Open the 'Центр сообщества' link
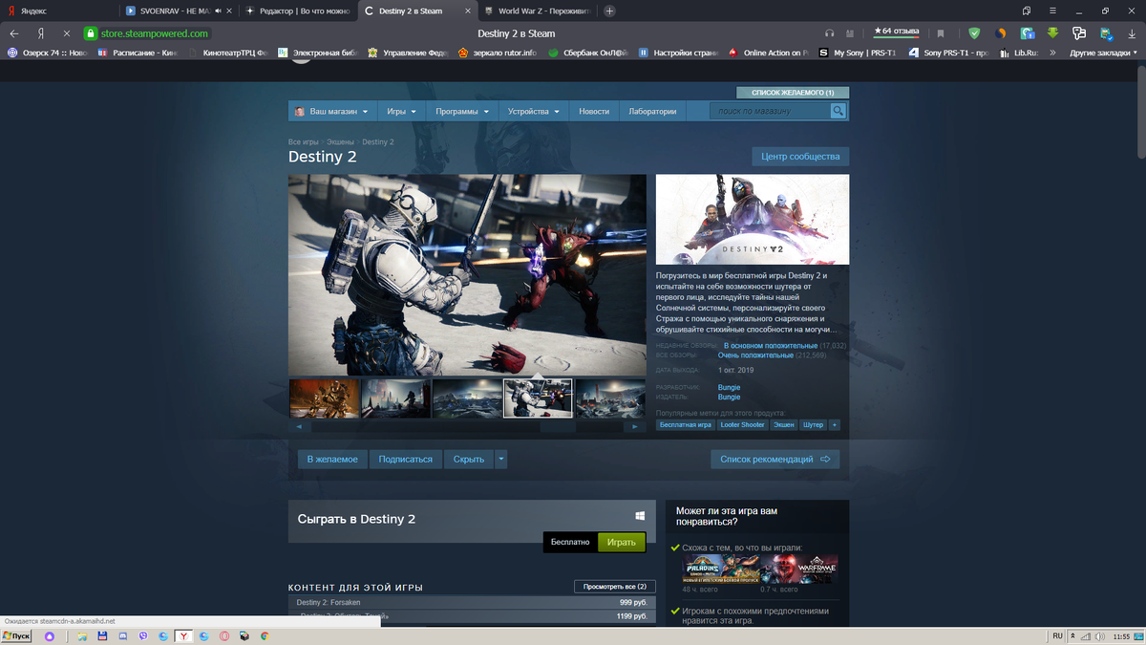Viewport: 1146px width, 645px height. pyautogui.click(x=801, y=156)
